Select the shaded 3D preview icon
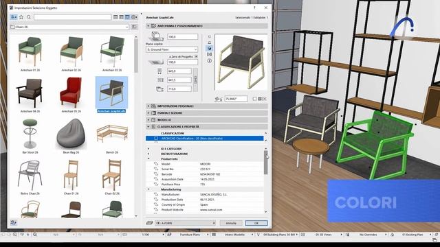The image size is (440, 247). tap(209, 49)
